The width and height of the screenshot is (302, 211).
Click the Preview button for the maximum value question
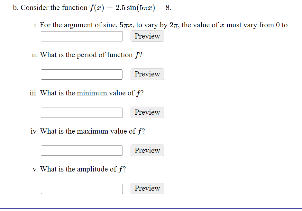pyautogui.click(x=147, y=150)
